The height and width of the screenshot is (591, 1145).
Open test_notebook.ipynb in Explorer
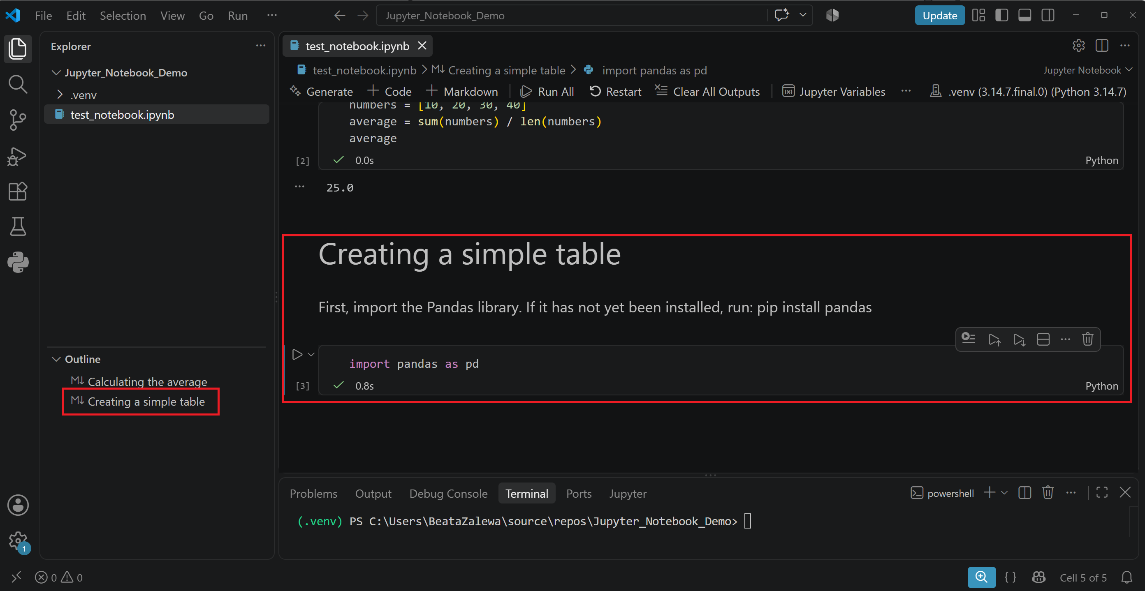pyautogui.click(x=156, y=114)
